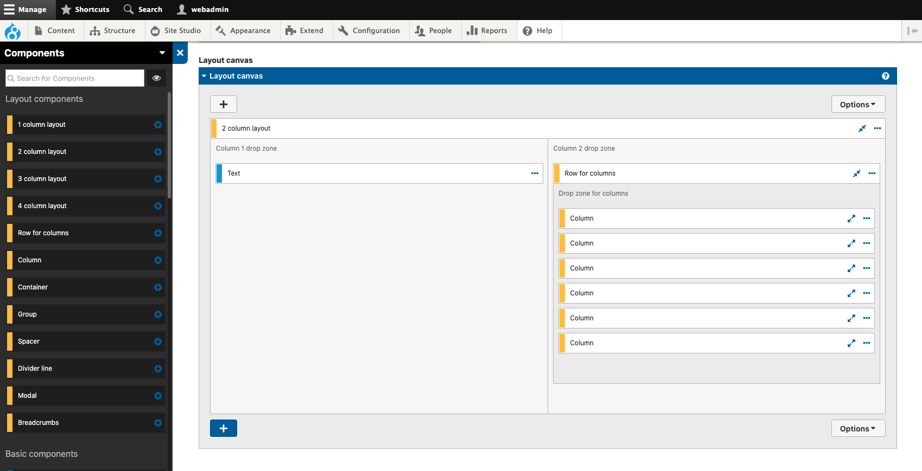
Task: Add the 4 column layout component
Action: [158, 206]
